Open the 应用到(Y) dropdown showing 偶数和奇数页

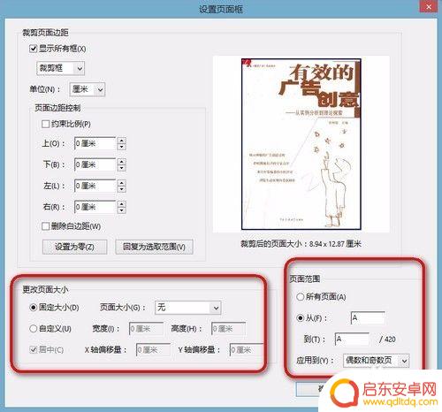pos(377,361)
